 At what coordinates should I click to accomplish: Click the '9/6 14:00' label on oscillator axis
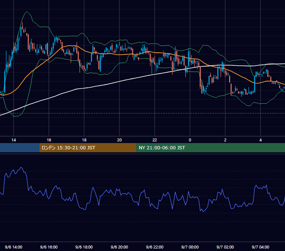[14, 247]
